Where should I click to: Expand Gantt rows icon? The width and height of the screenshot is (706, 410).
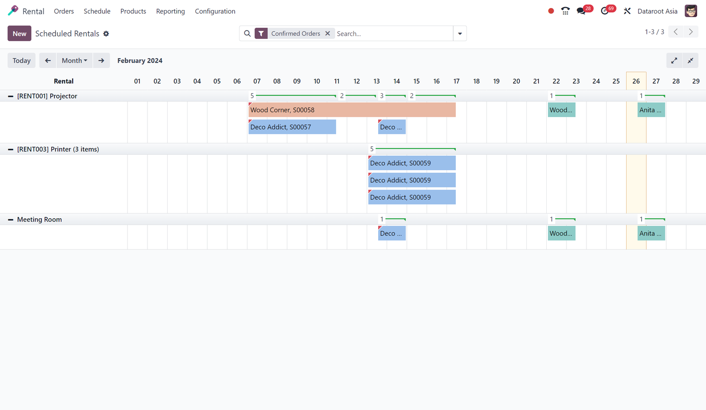674,61
